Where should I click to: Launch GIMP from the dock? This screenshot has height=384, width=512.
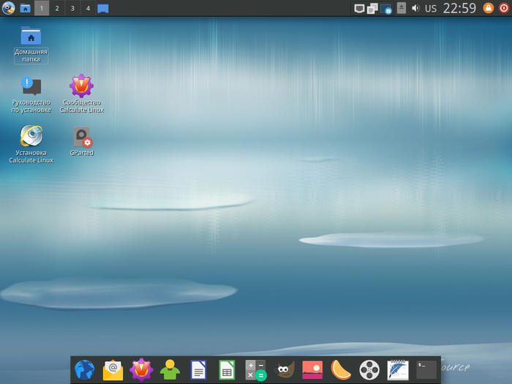284,370
